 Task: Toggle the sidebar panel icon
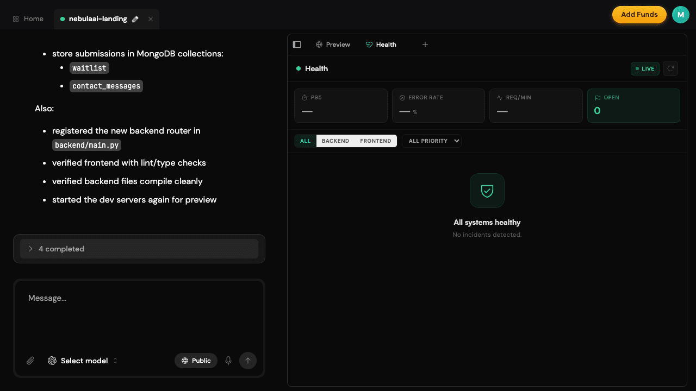pyautogui.click(x=296, y=44)
